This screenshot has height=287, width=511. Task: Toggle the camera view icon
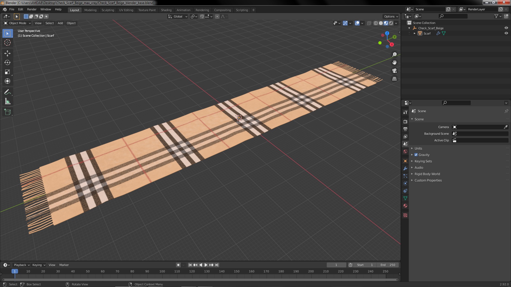point(394,71)
